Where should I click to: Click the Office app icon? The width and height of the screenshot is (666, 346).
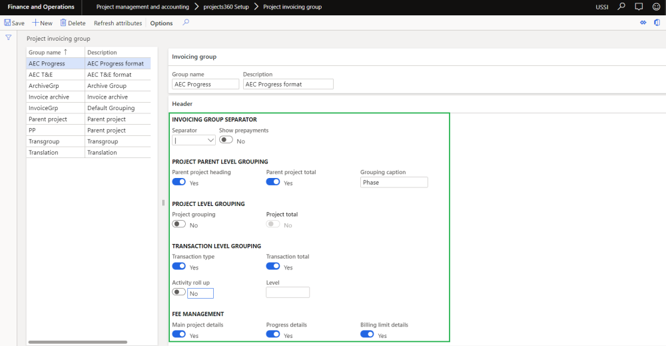(x=657, y=23)
